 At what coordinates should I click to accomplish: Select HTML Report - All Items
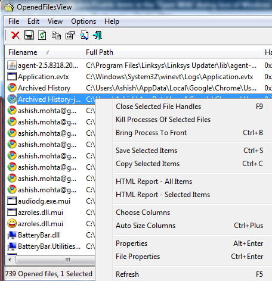(189, 182)
